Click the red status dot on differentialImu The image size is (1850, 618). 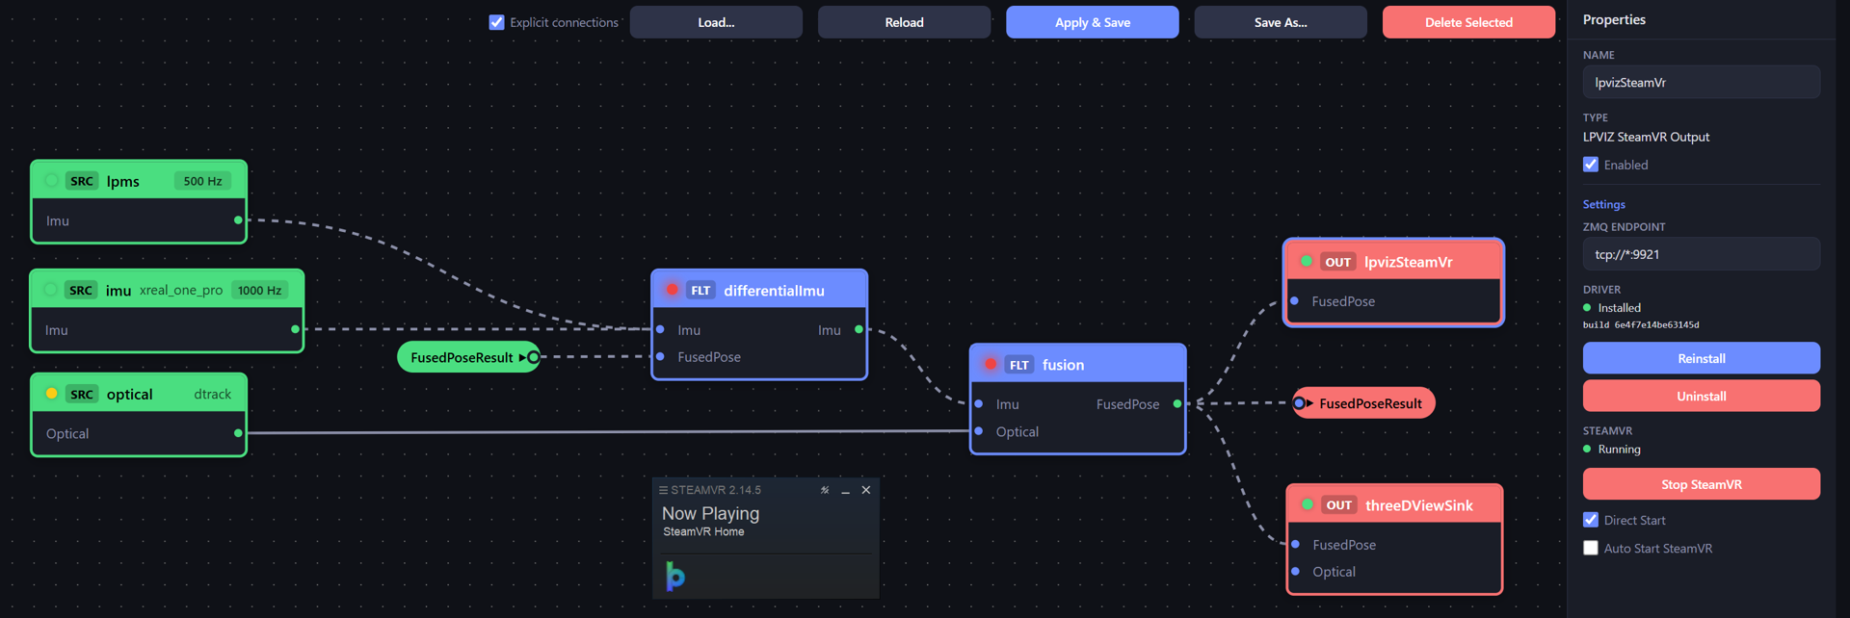pos(673,289)
